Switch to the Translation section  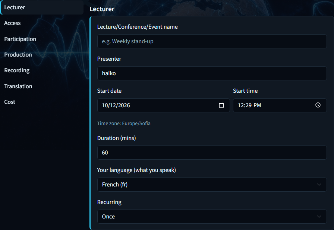pos(18,86)
